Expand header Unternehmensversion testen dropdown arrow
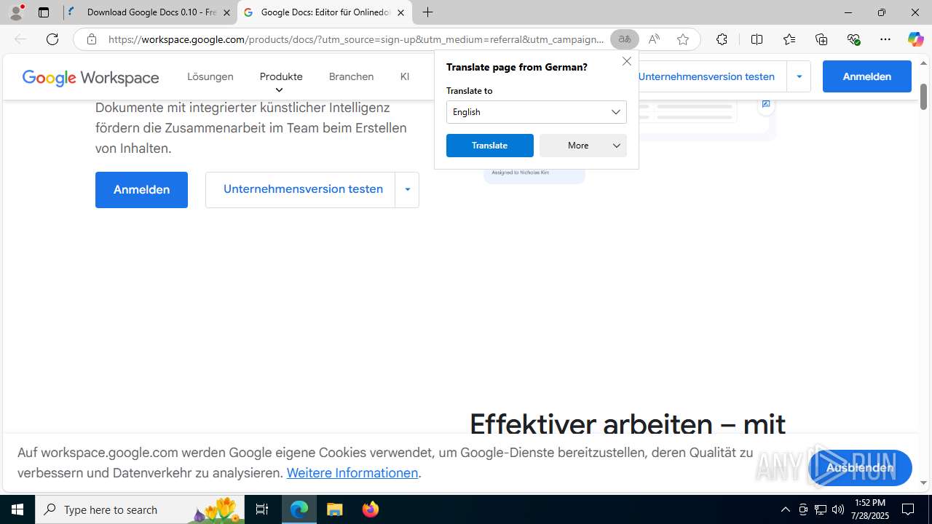 click(x=799, y=76)
